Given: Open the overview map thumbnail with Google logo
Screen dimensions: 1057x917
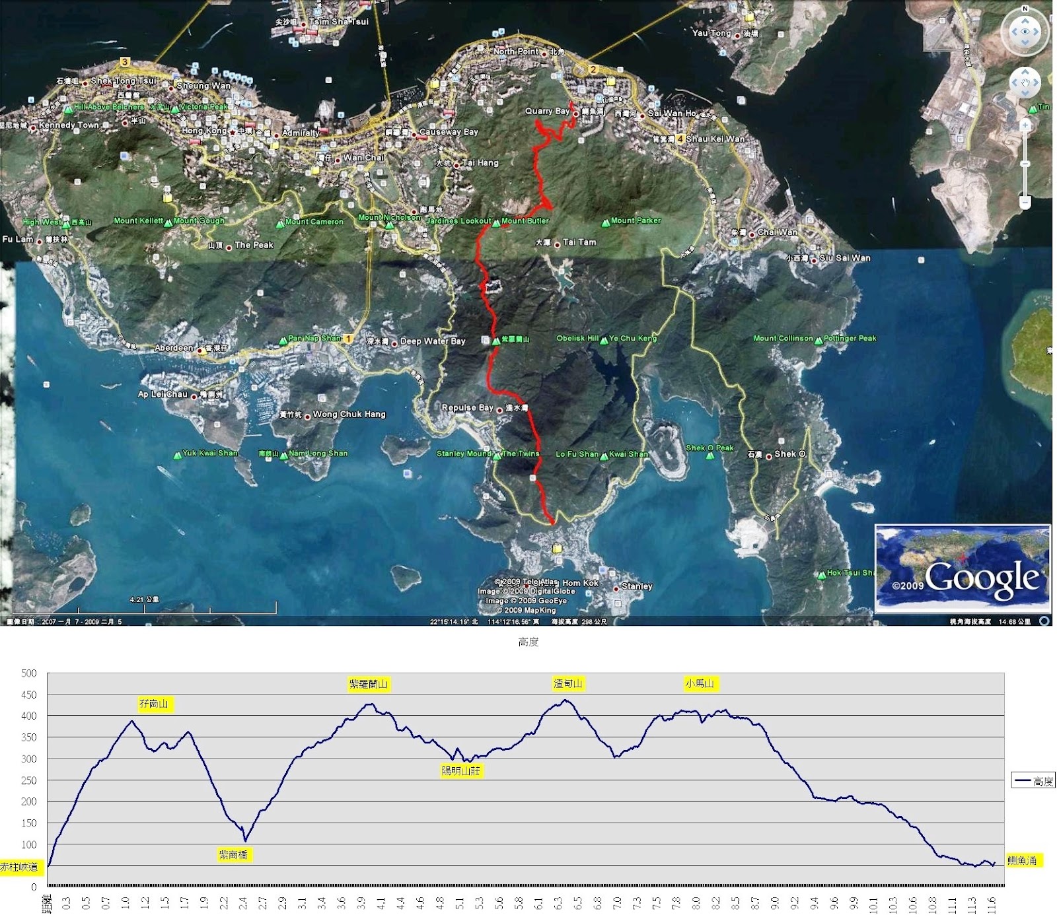Looking at the screenshot, I should click(963, 569).
